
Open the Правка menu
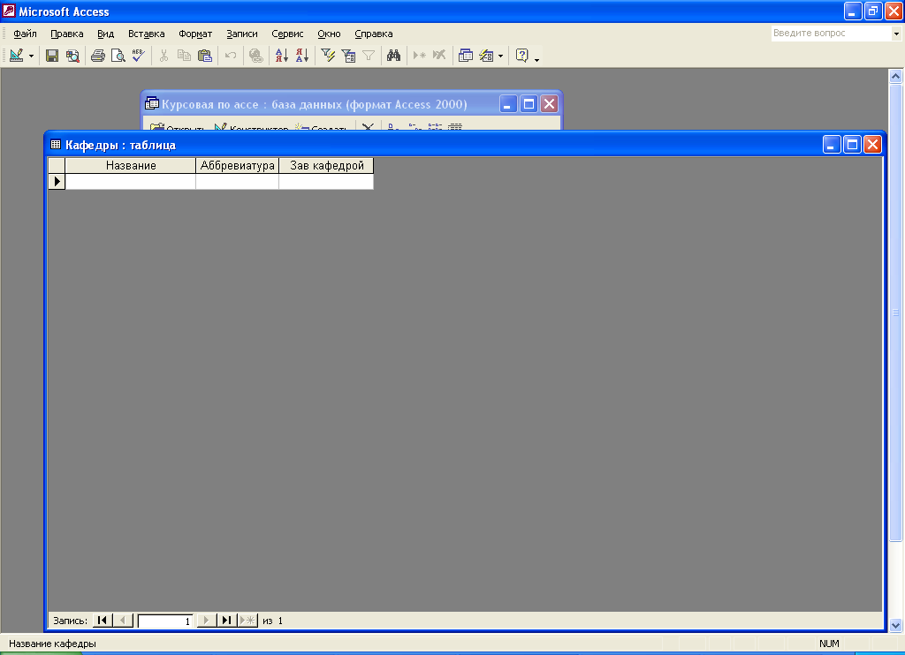(67, 34)
